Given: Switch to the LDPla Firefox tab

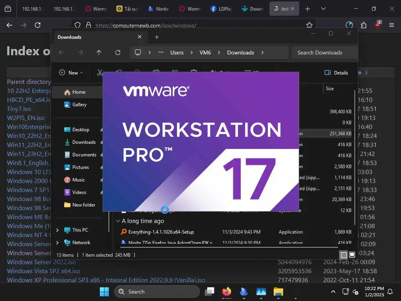Looking at the screenshot, I should click(221, 9).
